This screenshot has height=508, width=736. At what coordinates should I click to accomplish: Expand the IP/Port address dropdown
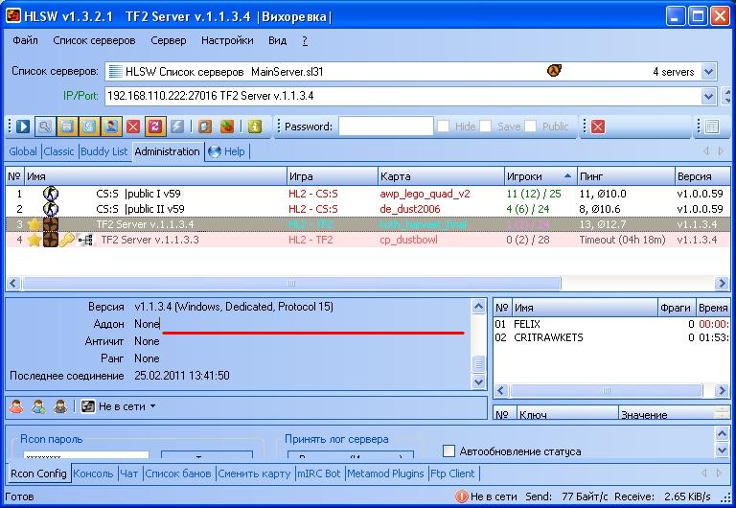pyautogui.click(x=709, y=97)
